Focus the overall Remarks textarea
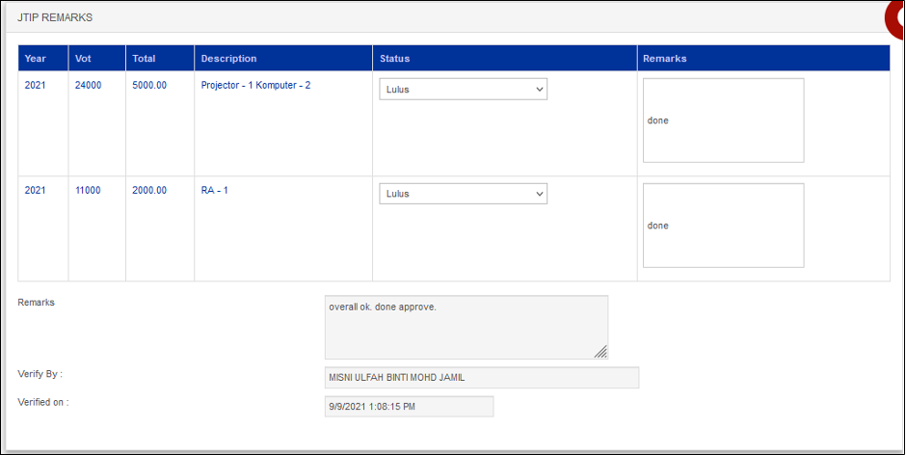Viewport: 906px width, 455px height. click(x=466, y=327)
